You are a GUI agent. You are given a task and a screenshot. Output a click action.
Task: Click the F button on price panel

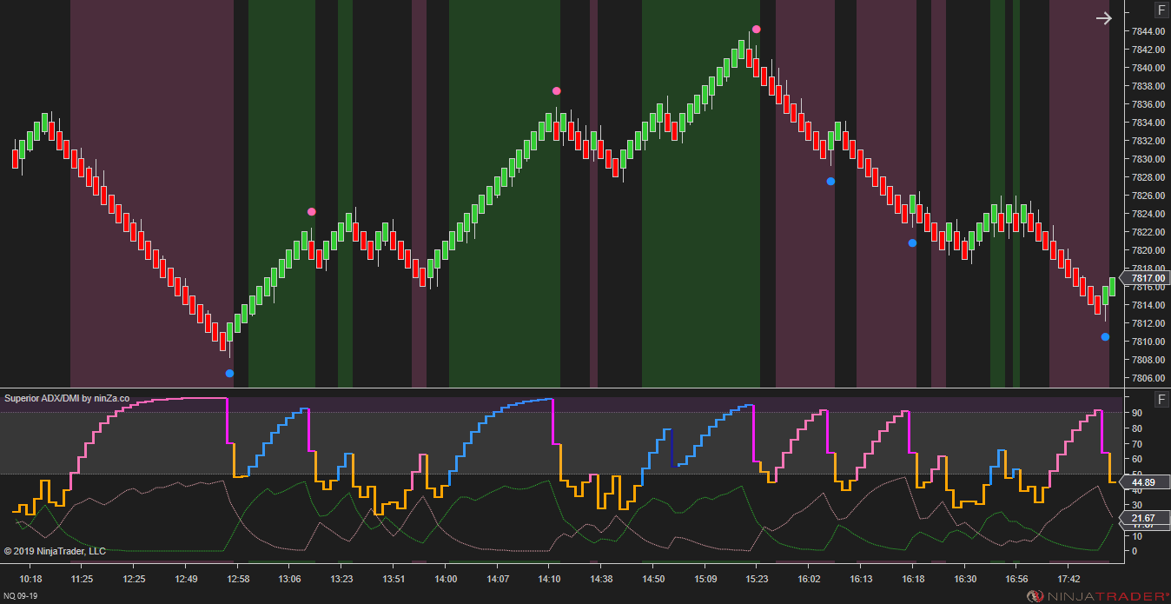1161,10
